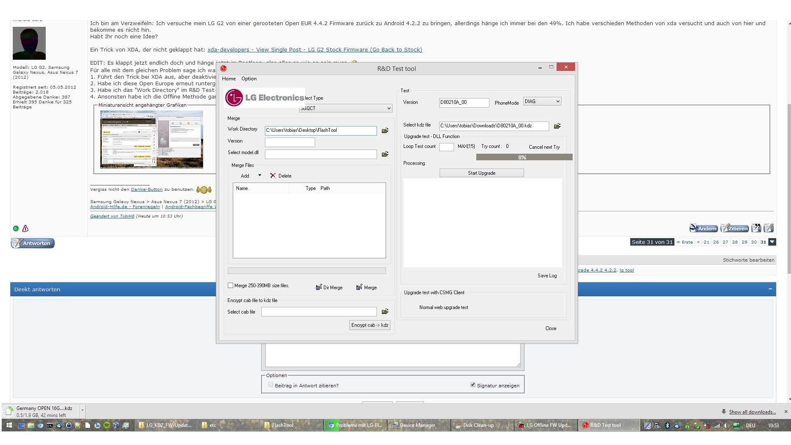
Task: Click the green online status icon
Action: tap(16, 228)
